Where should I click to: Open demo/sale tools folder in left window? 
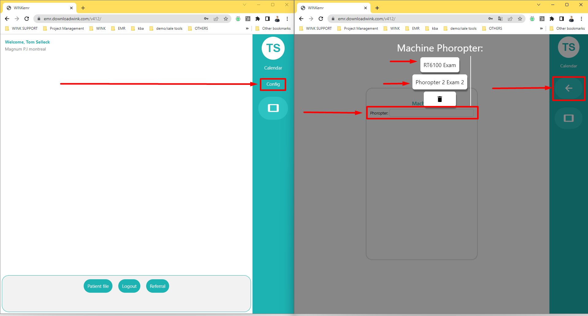(x=166, y=28)
